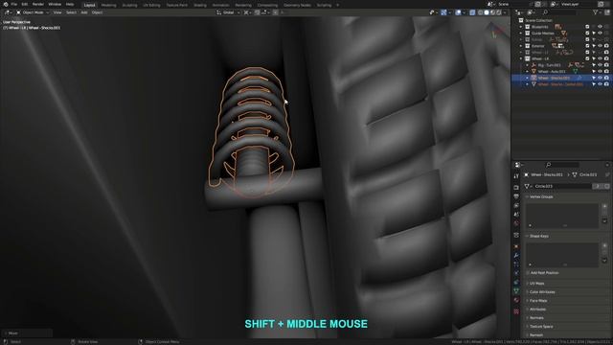613x345 pixels.
Task: Toggle snapping magnet icon
Action: (258, 12)
